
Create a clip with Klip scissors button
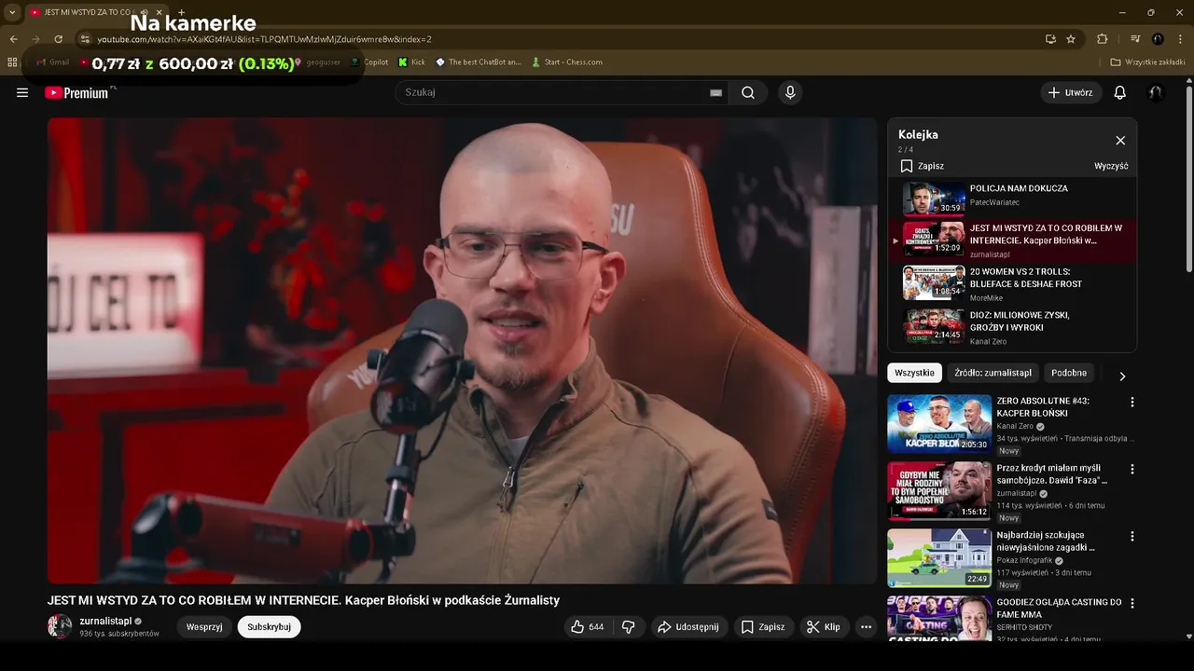(x=824, y=627)
